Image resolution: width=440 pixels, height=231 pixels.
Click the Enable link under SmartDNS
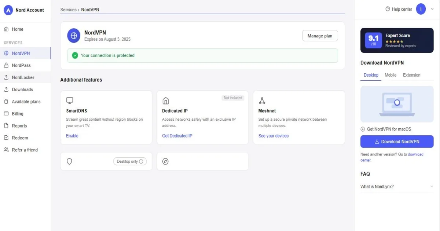click(x=72, y=136)
